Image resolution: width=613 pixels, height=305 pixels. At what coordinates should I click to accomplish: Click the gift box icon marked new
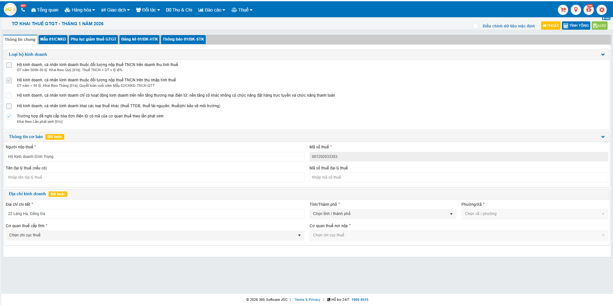pos(589,10)
